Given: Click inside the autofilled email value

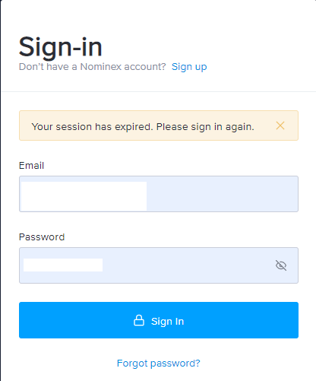Looking at the screenshot, I should (x=84, y=196).
